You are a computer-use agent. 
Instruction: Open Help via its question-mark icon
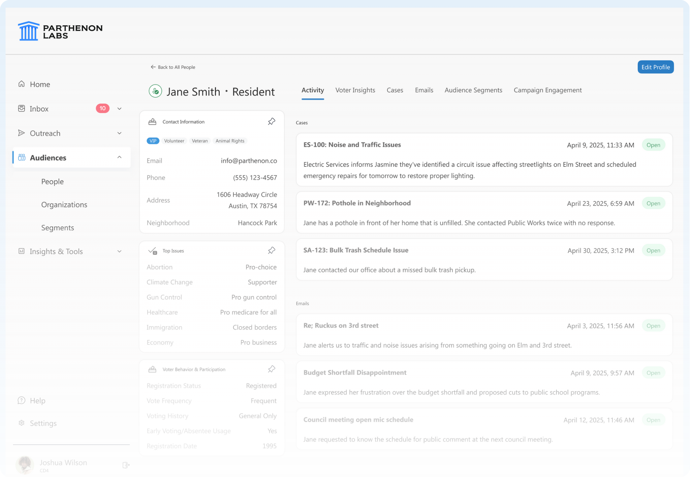pos(22,401)
